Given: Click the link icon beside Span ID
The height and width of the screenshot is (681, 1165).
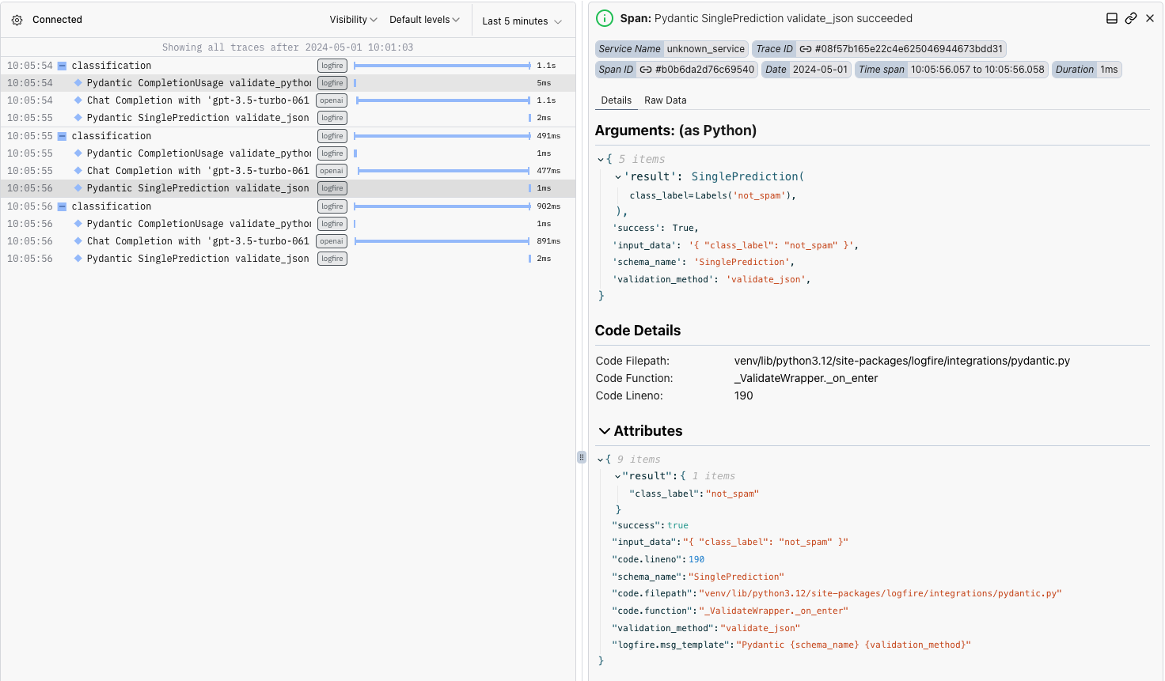Looking at the screenshot, I should [x=646, y=70].
